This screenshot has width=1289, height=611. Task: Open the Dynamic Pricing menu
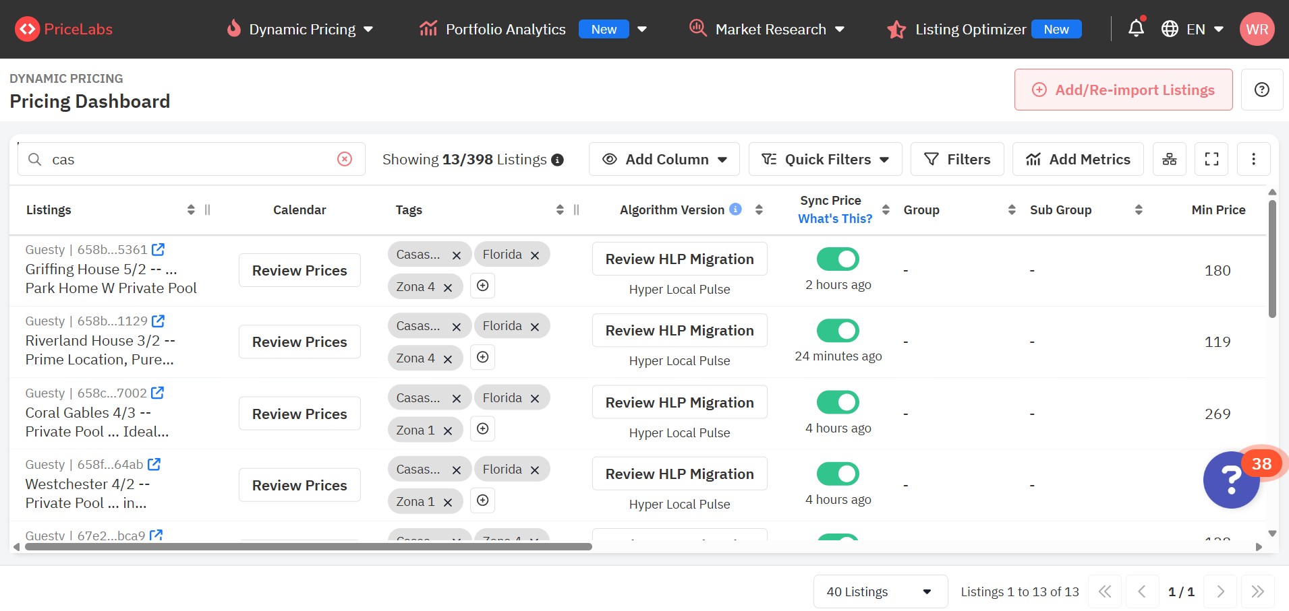301,29
